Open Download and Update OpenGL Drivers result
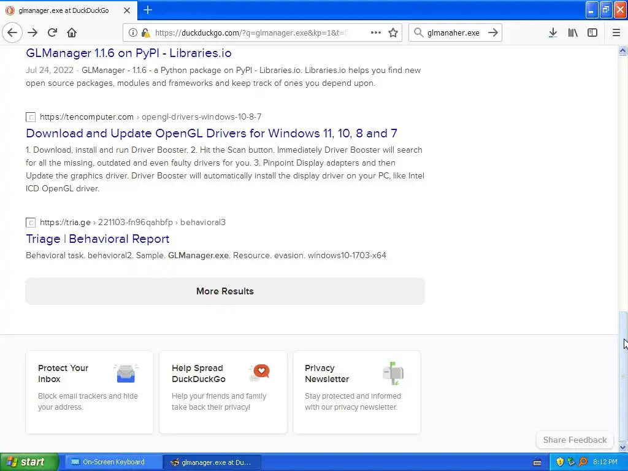 click(212, 133)
